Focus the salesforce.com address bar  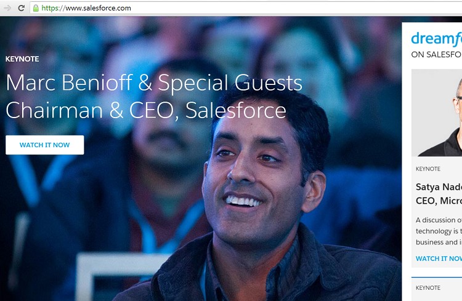click(246, 8)
